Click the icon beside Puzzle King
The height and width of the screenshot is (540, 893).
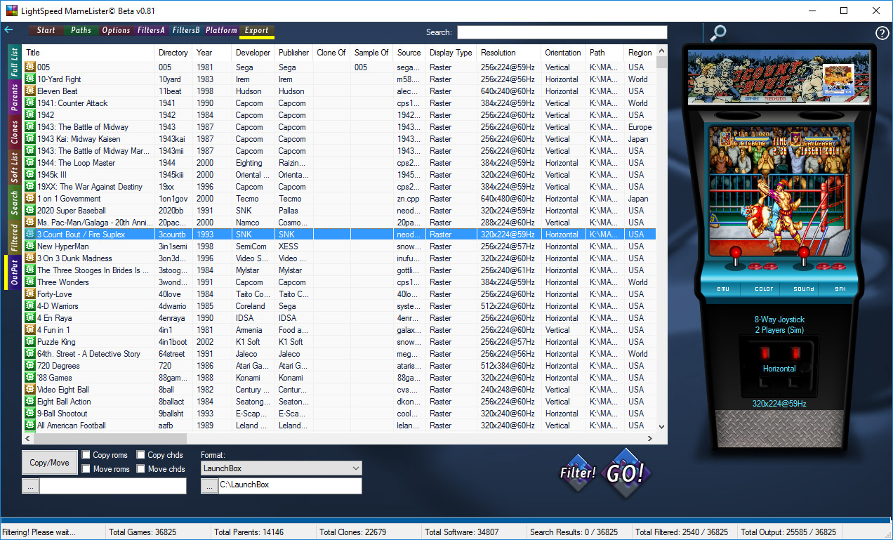(x=30, y=342)
